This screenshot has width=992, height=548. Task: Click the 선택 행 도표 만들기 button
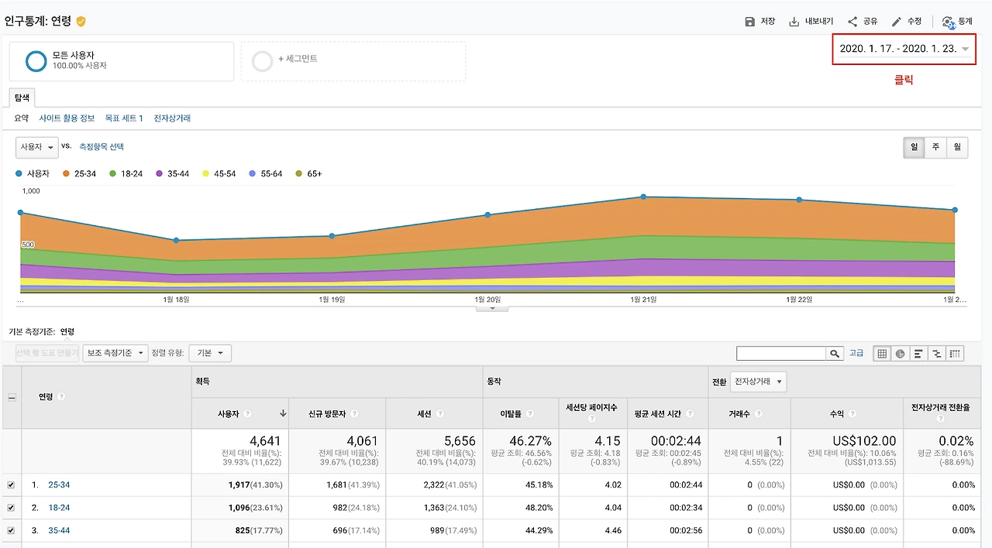click(x=47, y=353)
